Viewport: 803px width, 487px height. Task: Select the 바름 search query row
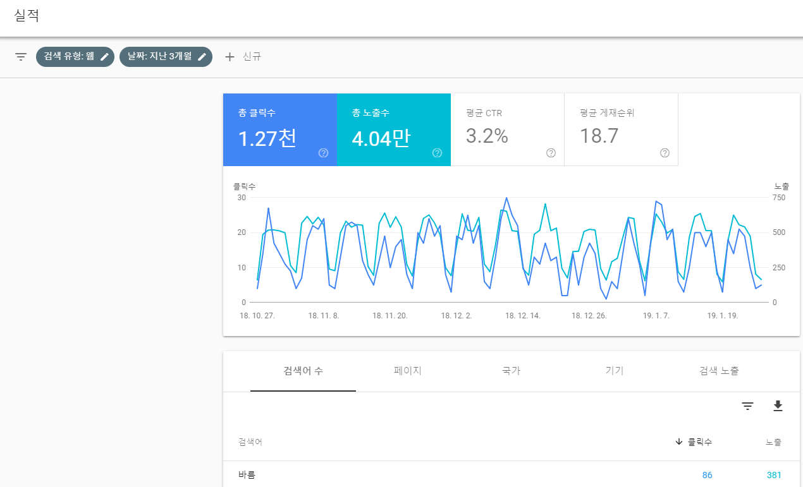[247, 475]
